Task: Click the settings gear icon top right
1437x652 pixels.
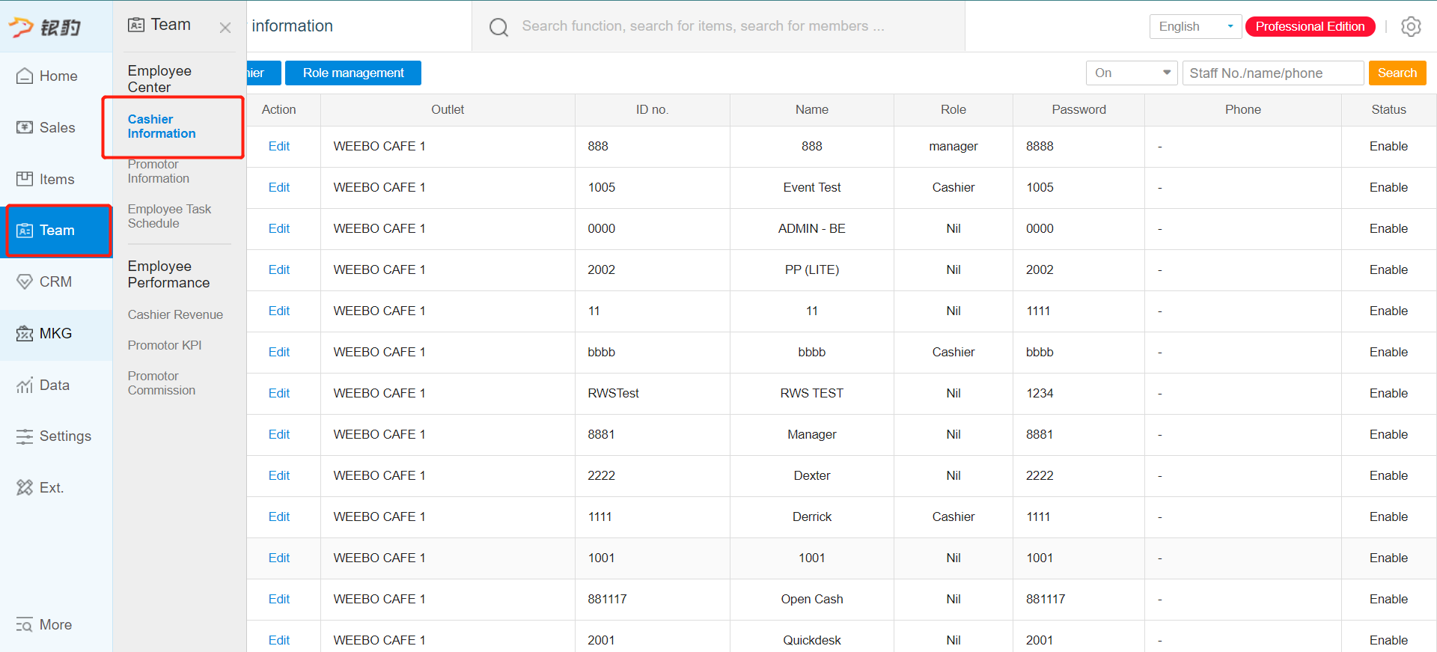Action: [1411, 26]
